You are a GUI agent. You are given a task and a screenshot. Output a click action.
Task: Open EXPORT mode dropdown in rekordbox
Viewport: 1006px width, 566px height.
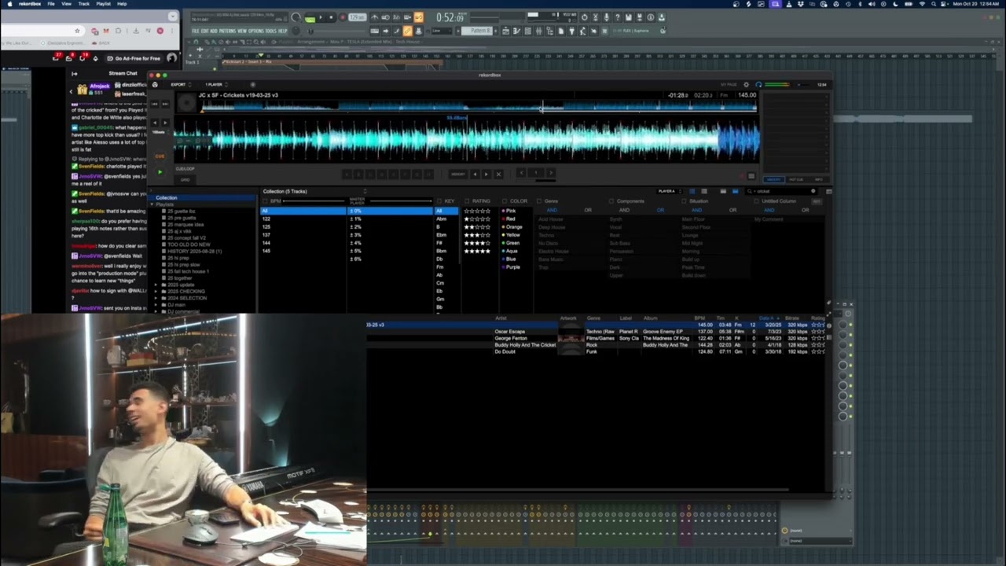coord(180,85)
